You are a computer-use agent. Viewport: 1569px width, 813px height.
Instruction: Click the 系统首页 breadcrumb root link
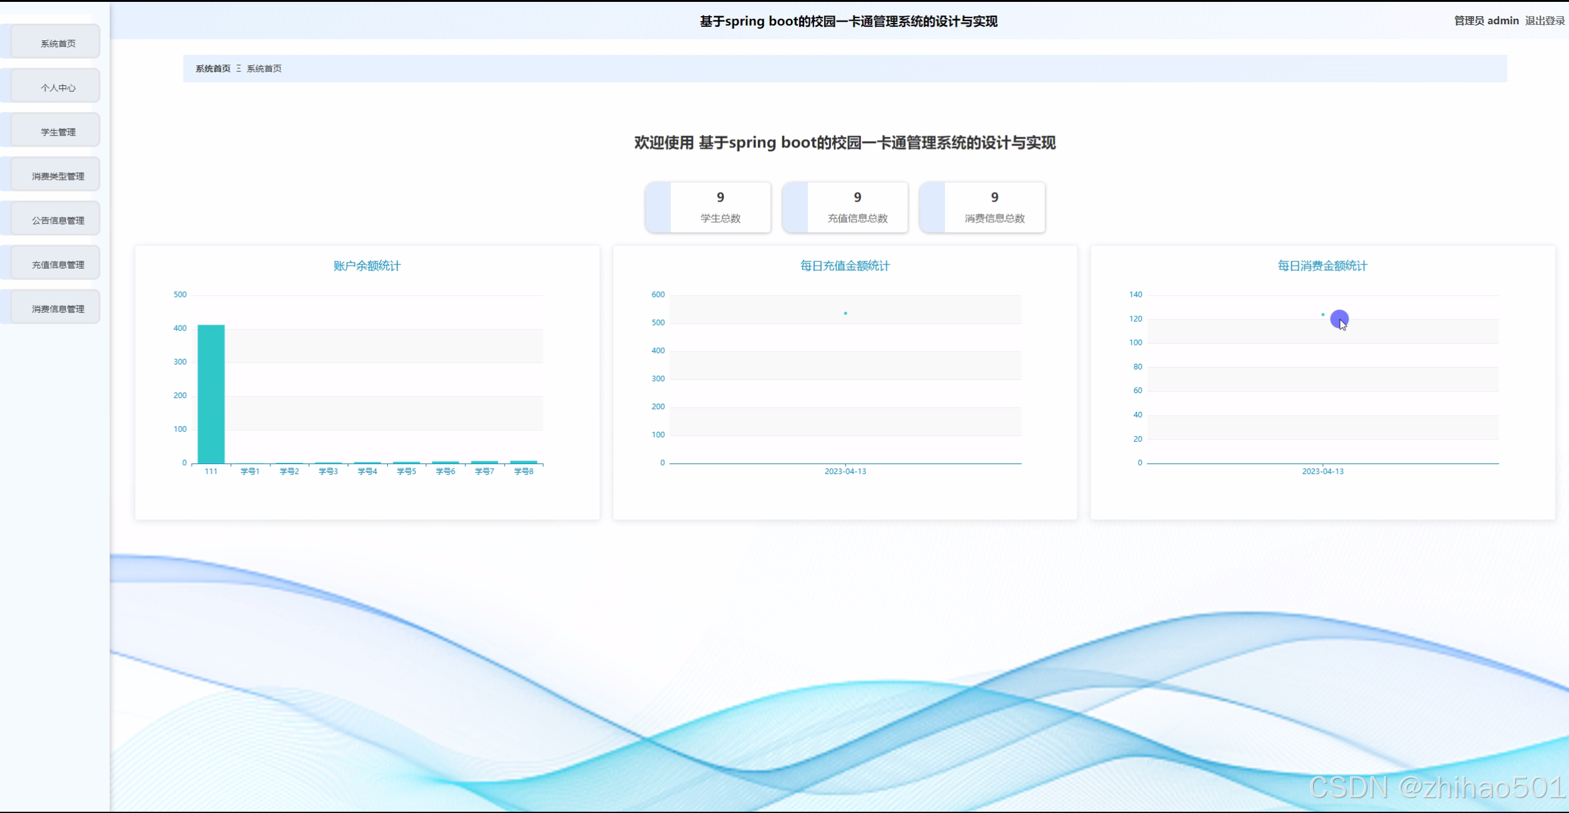(x=213, y=68)
